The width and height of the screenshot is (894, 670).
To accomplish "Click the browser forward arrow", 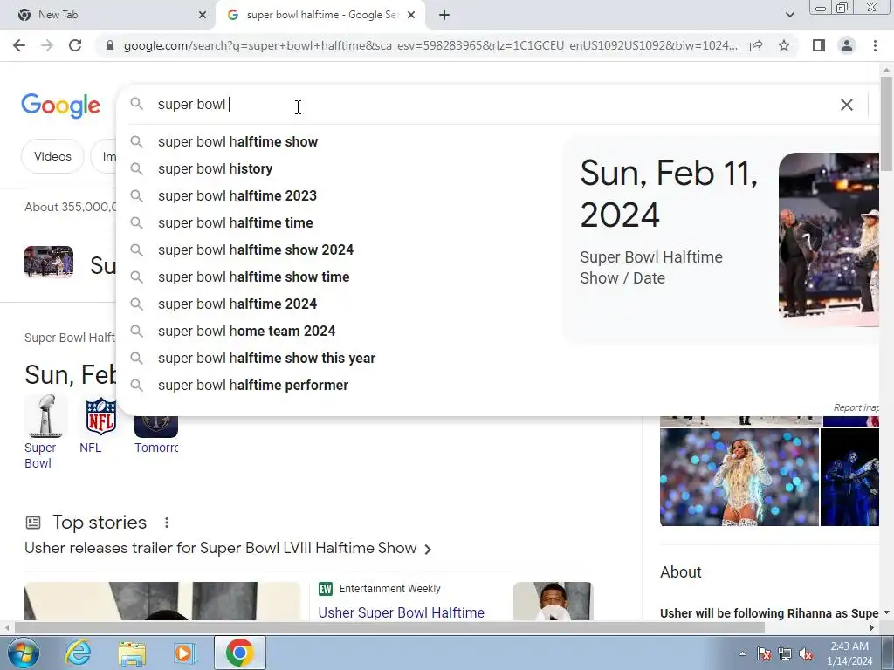I will pos(47,45).
